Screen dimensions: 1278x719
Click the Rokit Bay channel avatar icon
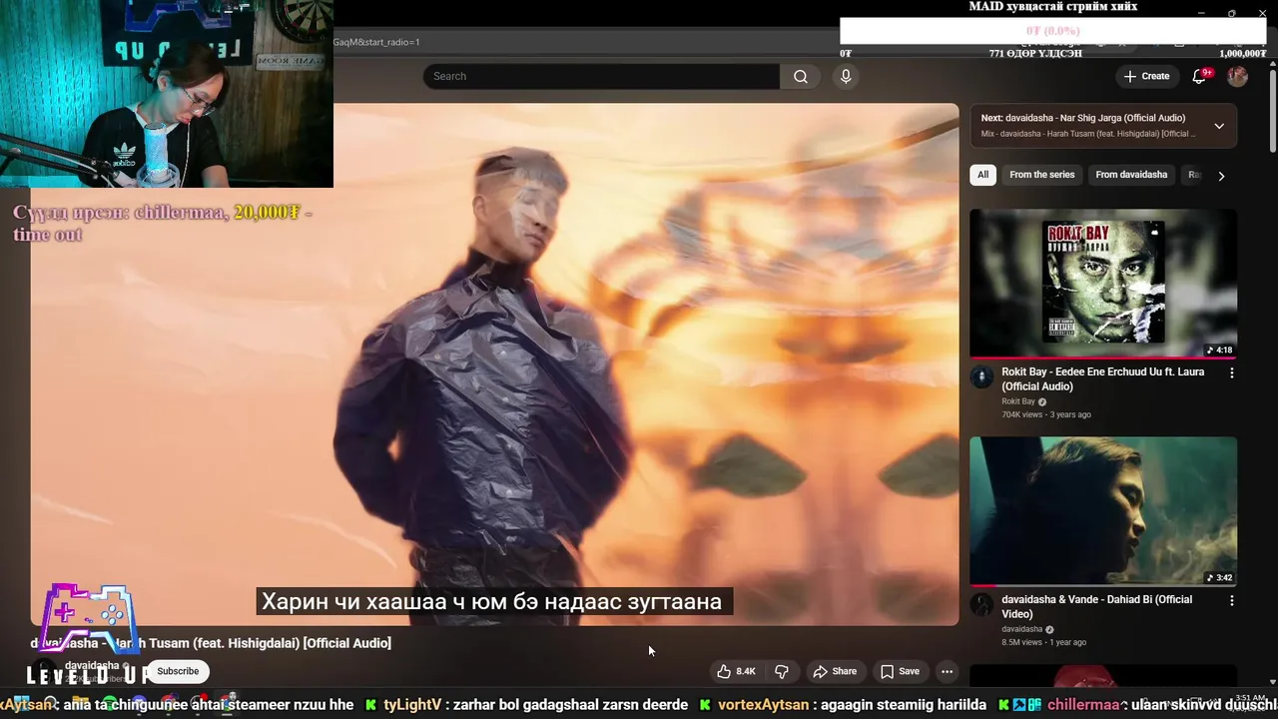click(981, 376)
